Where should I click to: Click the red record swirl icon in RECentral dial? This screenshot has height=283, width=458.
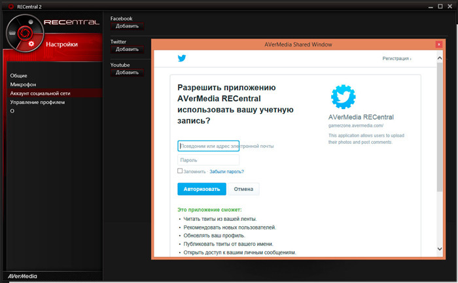(x=25, y=33)
